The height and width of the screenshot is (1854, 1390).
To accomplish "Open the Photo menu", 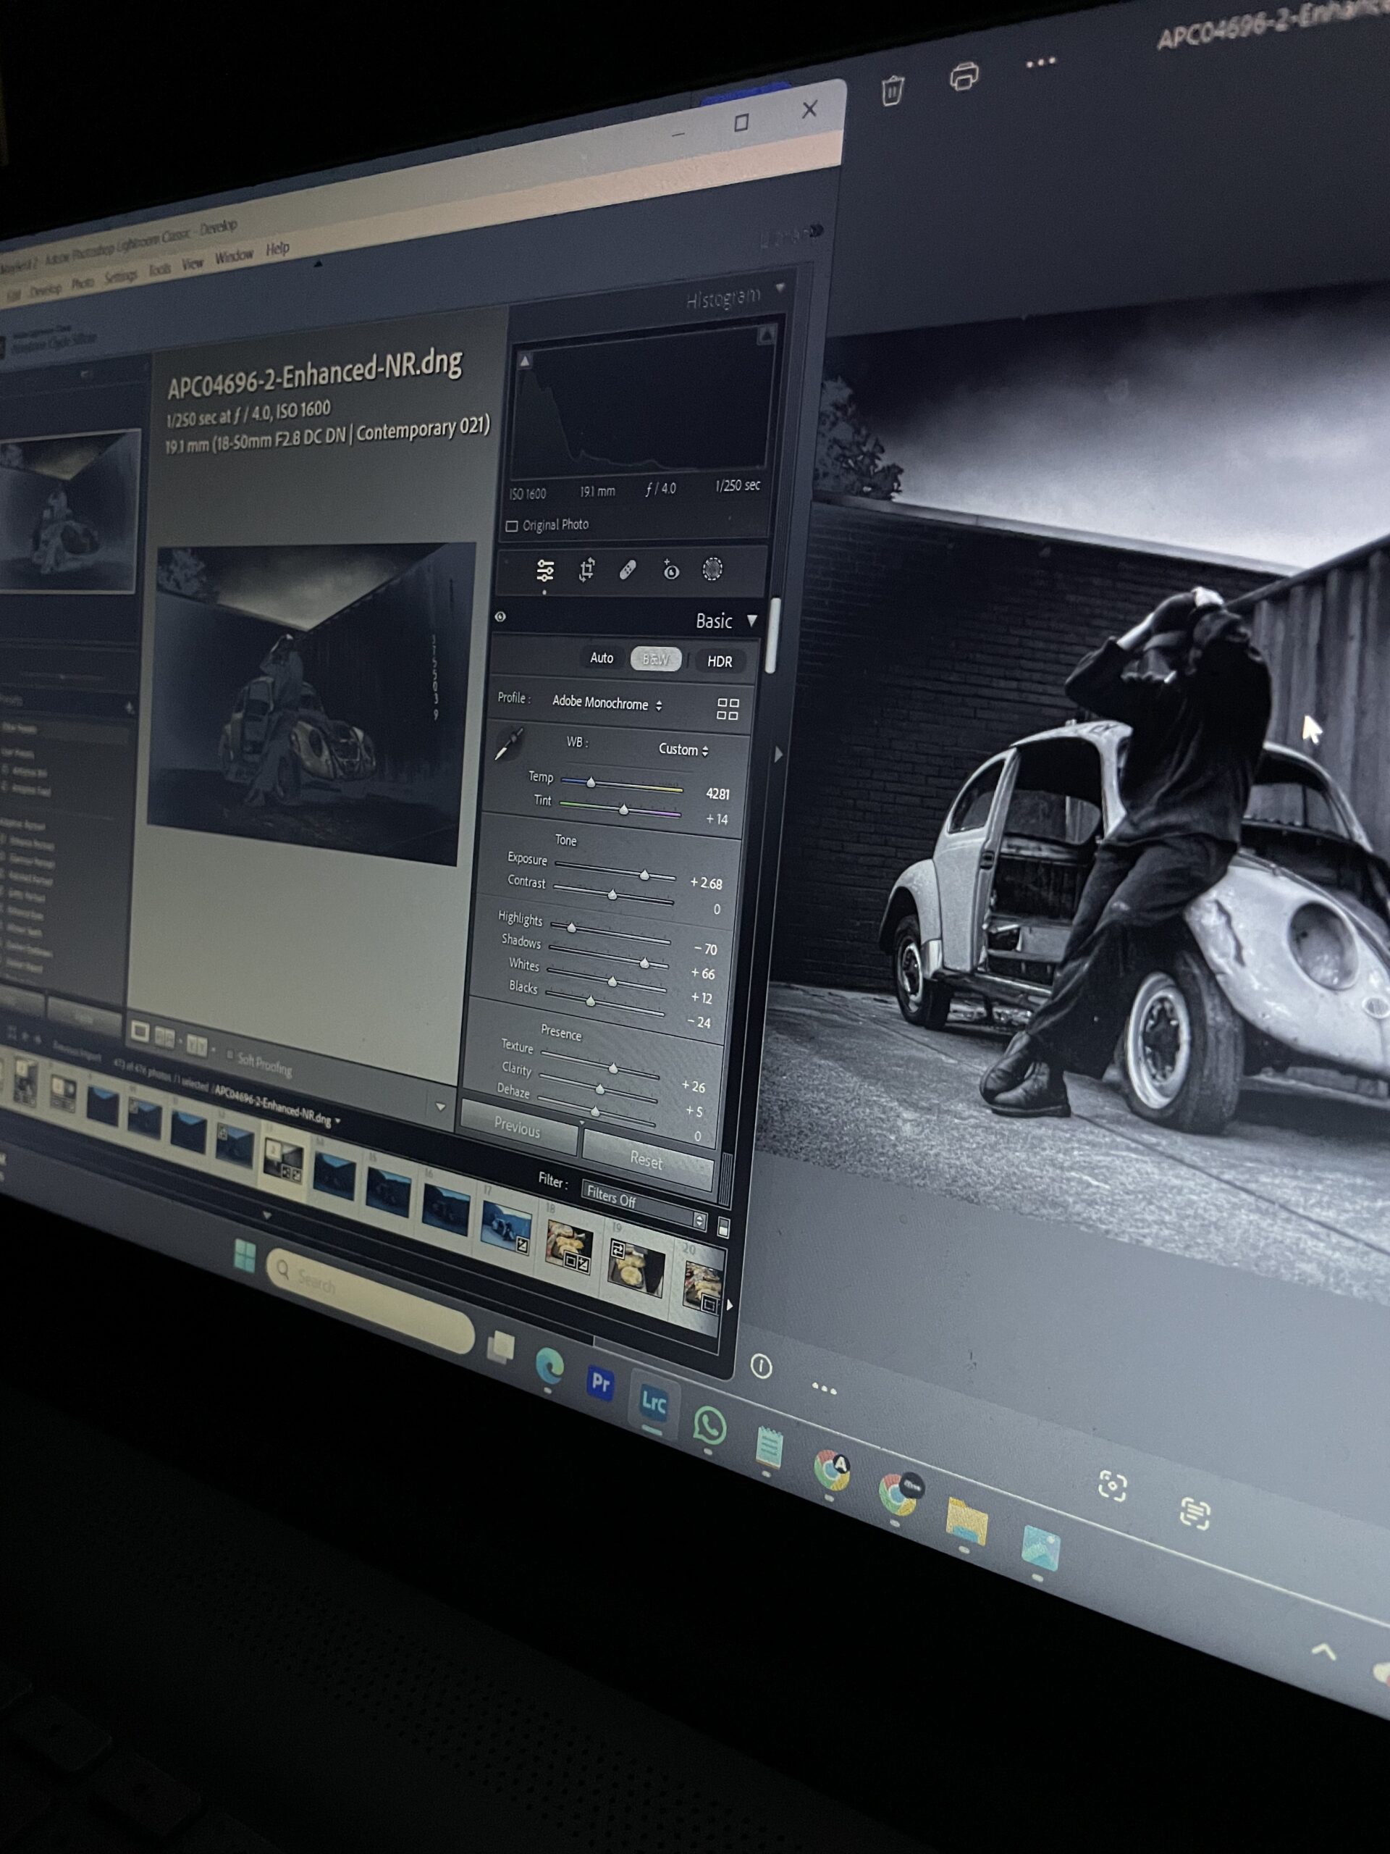I will point(82,282).
